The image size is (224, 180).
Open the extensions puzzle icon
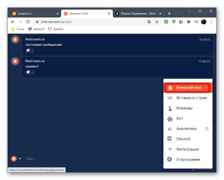click(x=189, y=22)
